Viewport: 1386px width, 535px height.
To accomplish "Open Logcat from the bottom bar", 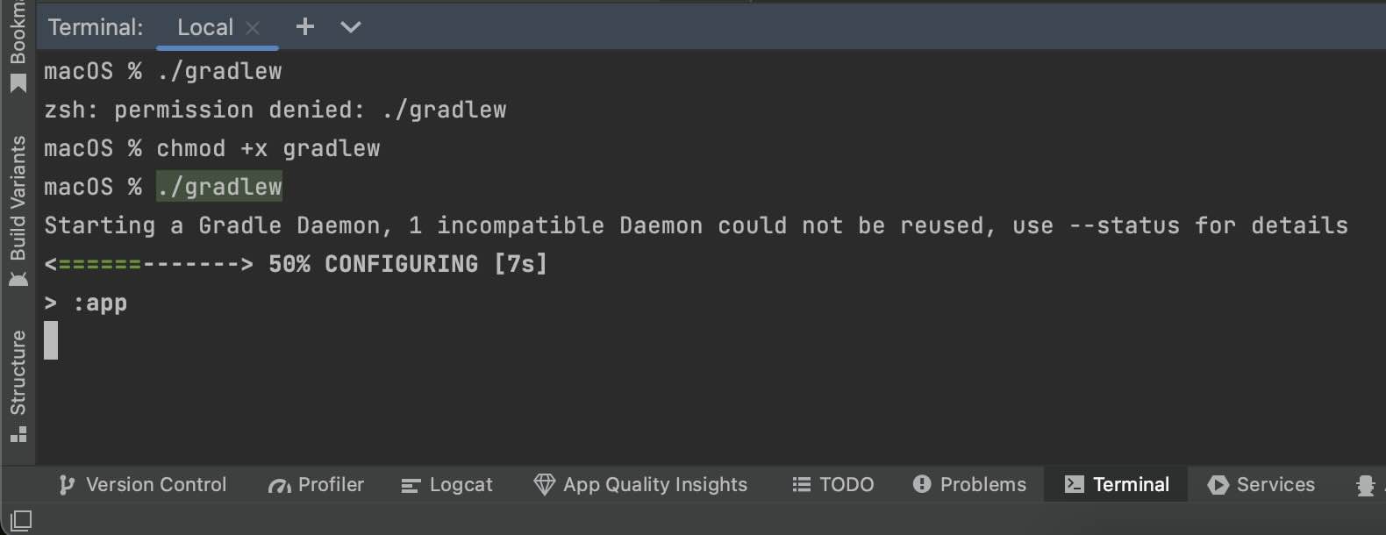I will (x=447, y=484).
